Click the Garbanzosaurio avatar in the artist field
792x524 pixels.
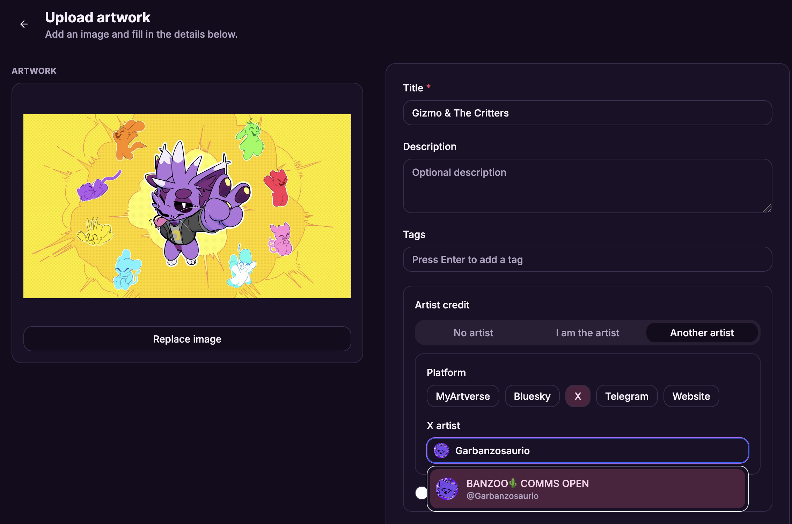441,450
